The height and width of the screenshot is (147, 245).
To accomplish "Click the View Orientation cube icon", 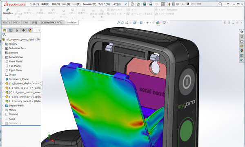I will coord(135,23).
